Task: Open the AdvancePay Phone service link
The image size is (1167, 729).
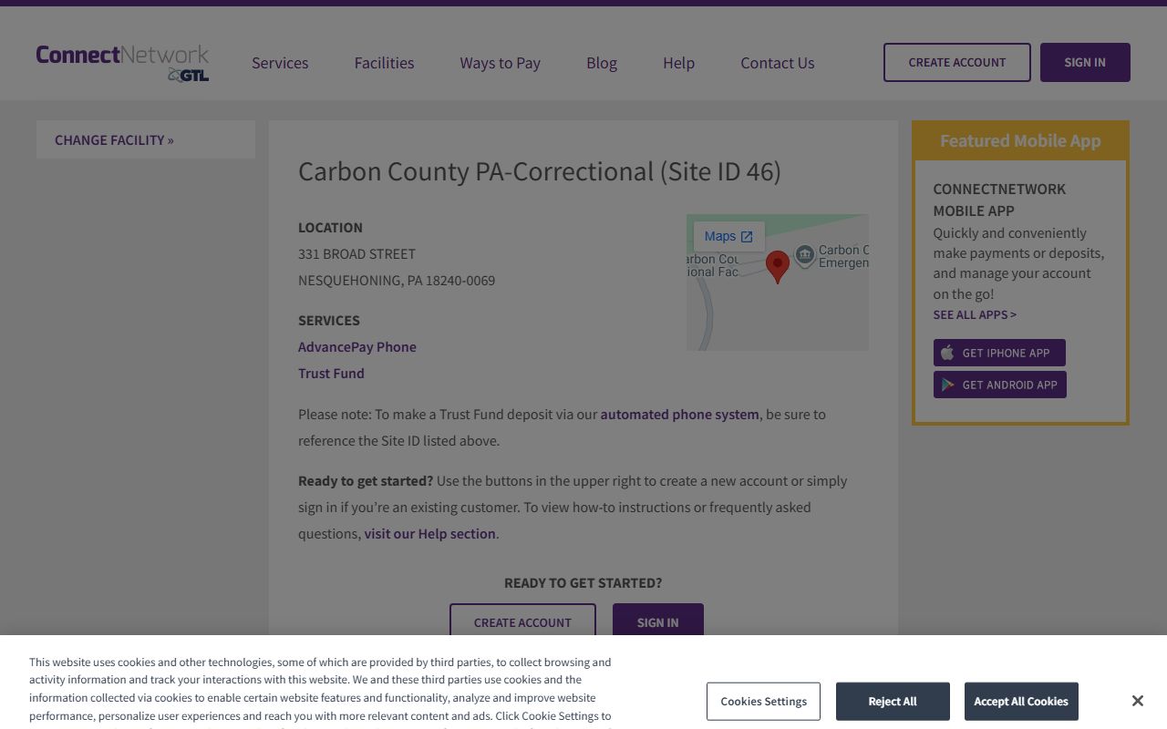Action: 357,346
